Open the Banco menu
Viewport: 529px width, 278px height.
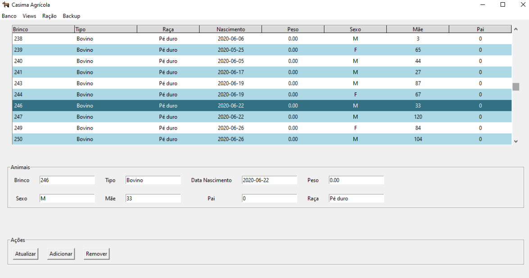click(9, 16)
